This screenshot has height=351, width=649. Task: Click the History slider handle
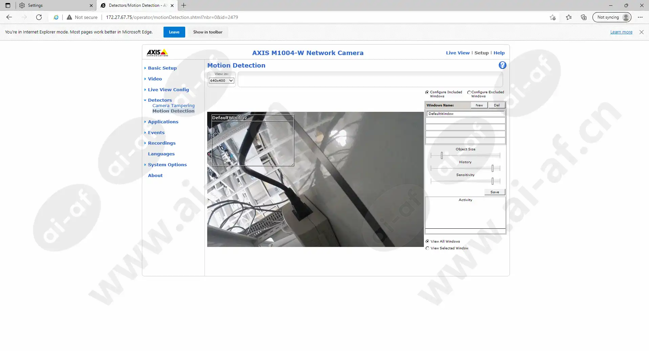[493, 168]
